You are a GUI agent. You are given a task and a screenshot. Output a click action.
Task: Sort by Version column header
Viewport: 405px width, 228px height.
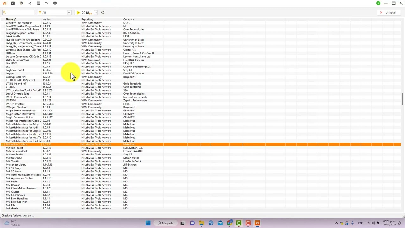[47, 19]
